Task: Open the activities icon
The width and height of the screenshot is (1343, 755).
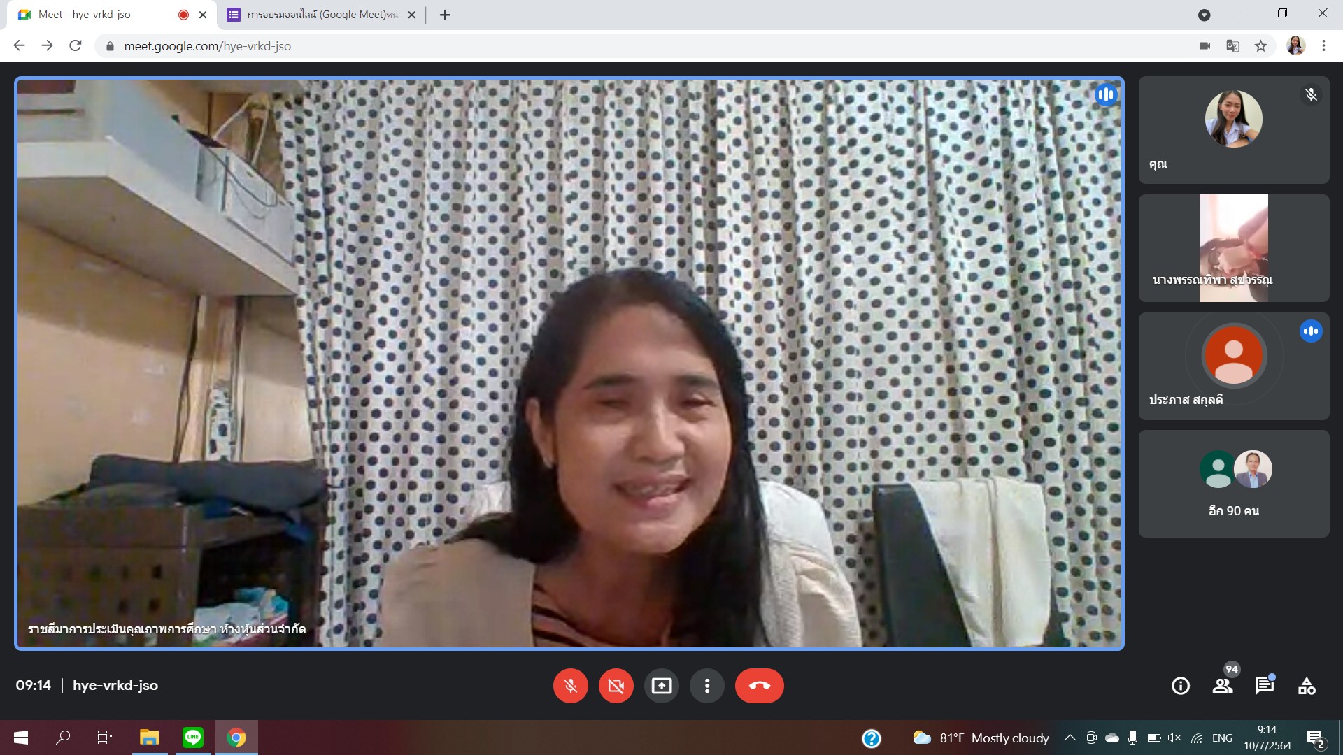Action: (x=1307, y=686)
